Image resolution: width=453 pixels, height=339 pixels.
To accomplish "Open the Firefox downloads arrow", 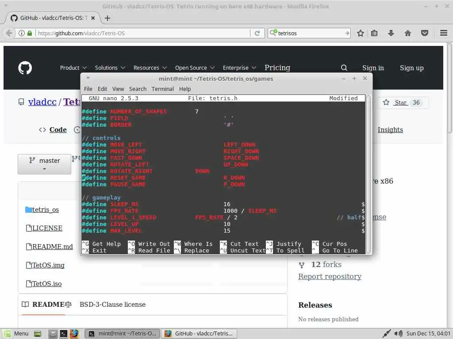I will pyautogui.click(x=391, y=33).
